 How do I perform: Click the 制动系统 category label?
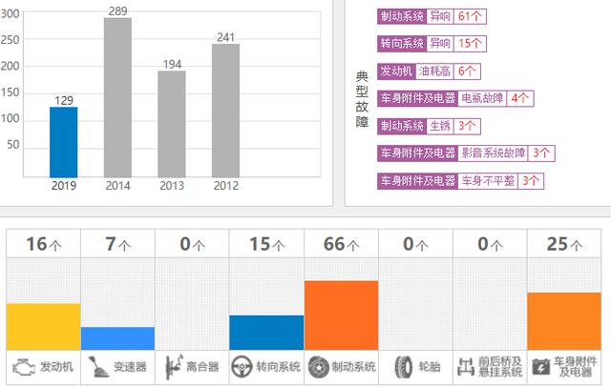[x=353, y=367]
